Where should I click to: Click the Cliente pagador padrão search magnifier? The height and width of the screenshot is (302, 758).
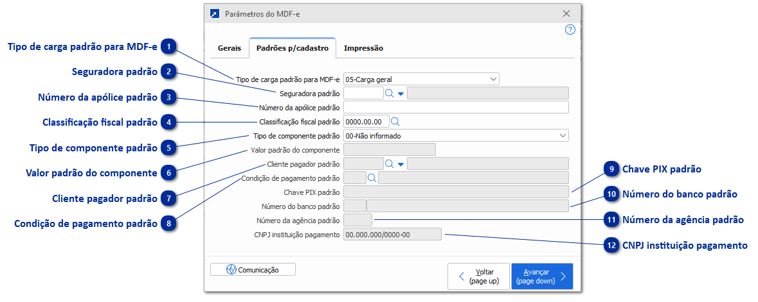pos(389,164)
